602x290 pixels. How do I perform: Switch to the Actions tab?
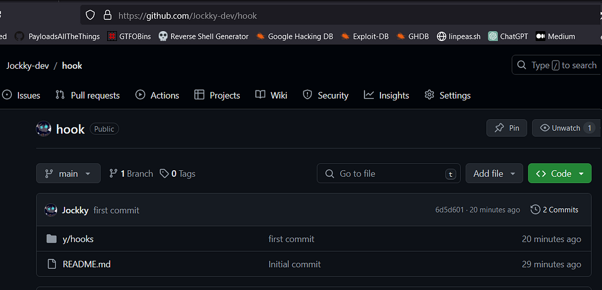158,95
